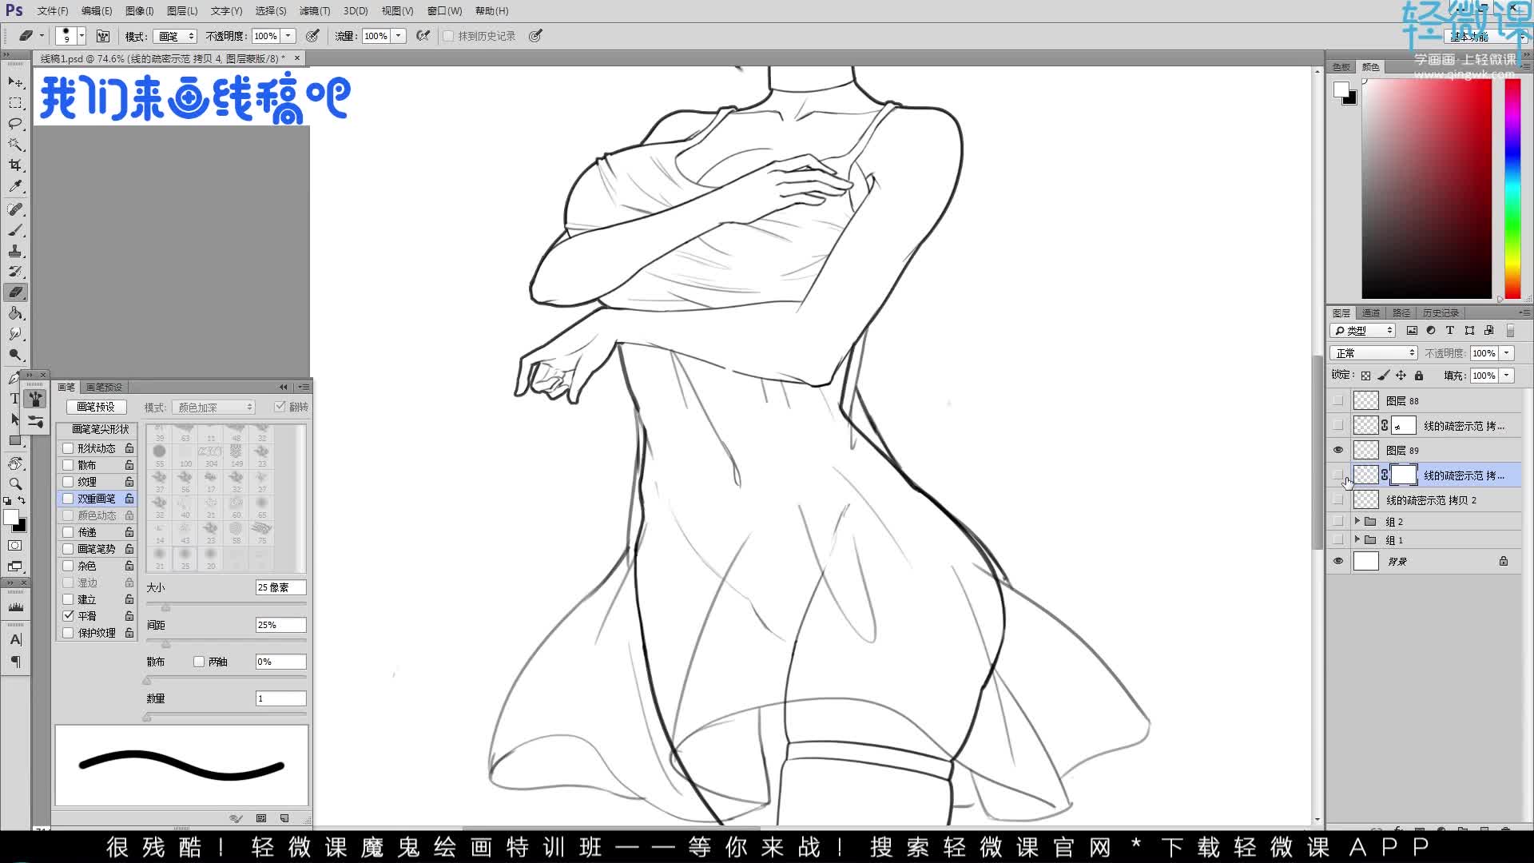Click the 大小 25 像素 input field
Viewport: 1534px width, 863px height.
click(x=280, y=587)
